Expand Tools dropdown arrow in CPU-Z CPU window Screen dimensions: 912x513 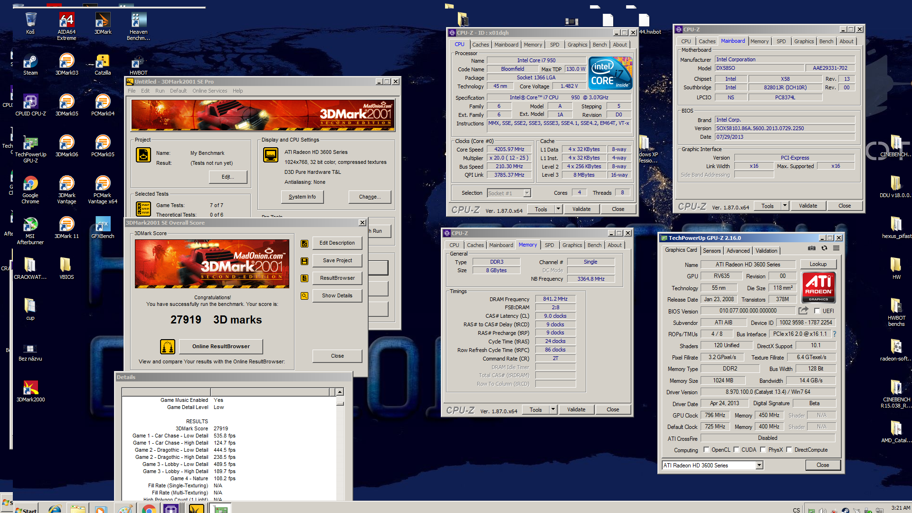[559, 209]
